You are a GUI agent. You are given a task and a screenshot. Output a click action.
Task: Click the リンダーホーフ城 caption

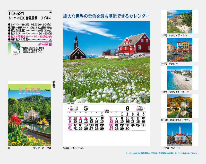click(x=42, y=148)
